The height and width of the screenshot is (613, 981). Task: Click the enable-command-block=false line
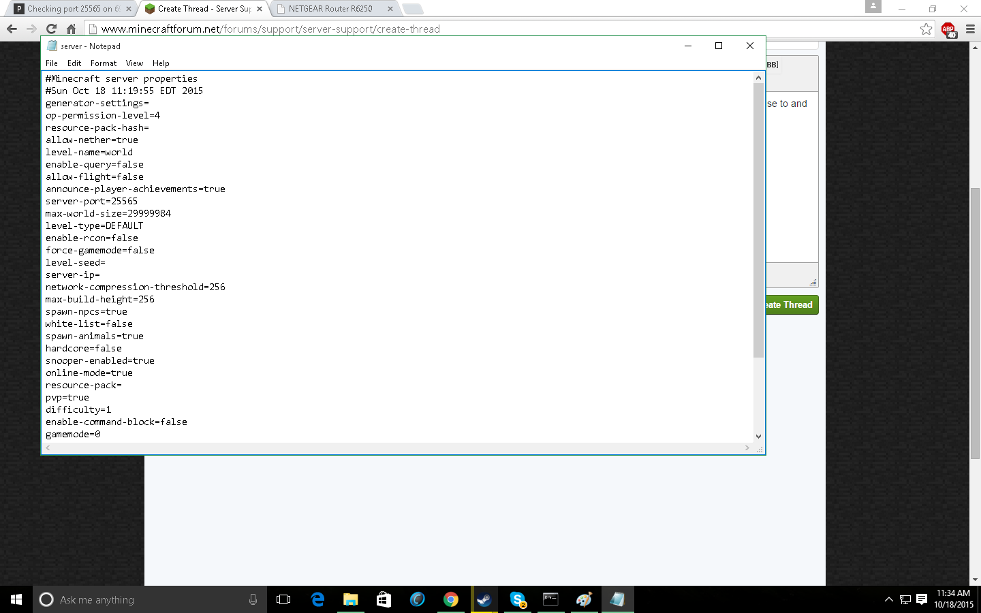[116, 422]
